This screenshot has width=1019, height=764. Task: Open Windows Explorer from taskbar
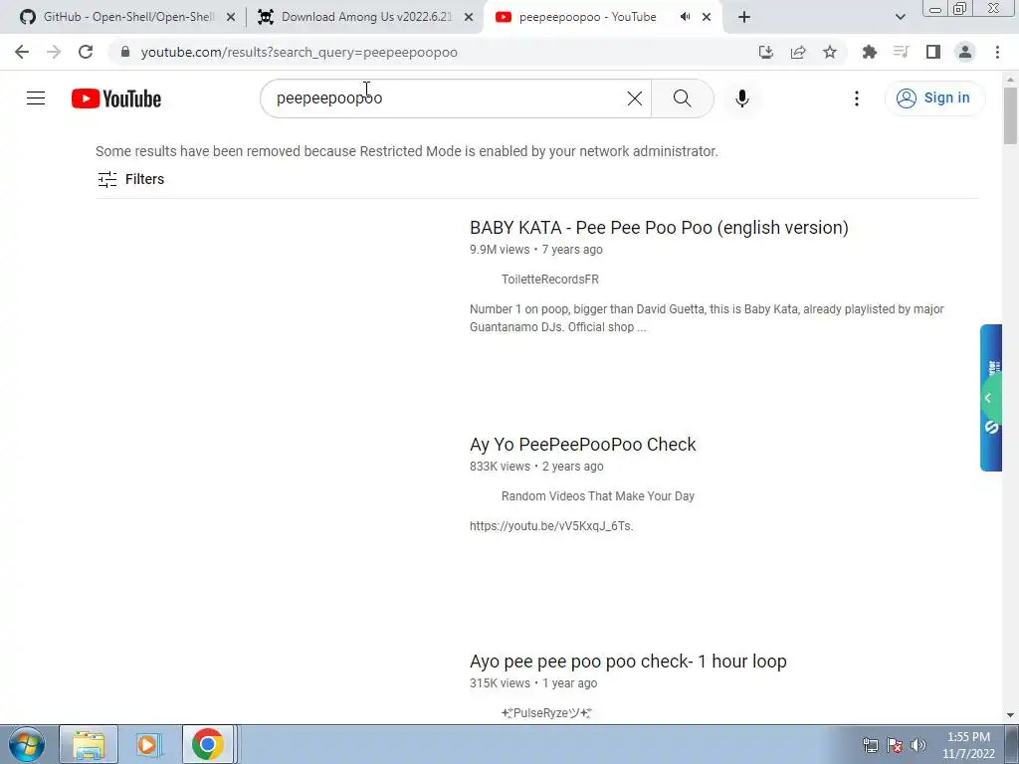coord(89,744)
